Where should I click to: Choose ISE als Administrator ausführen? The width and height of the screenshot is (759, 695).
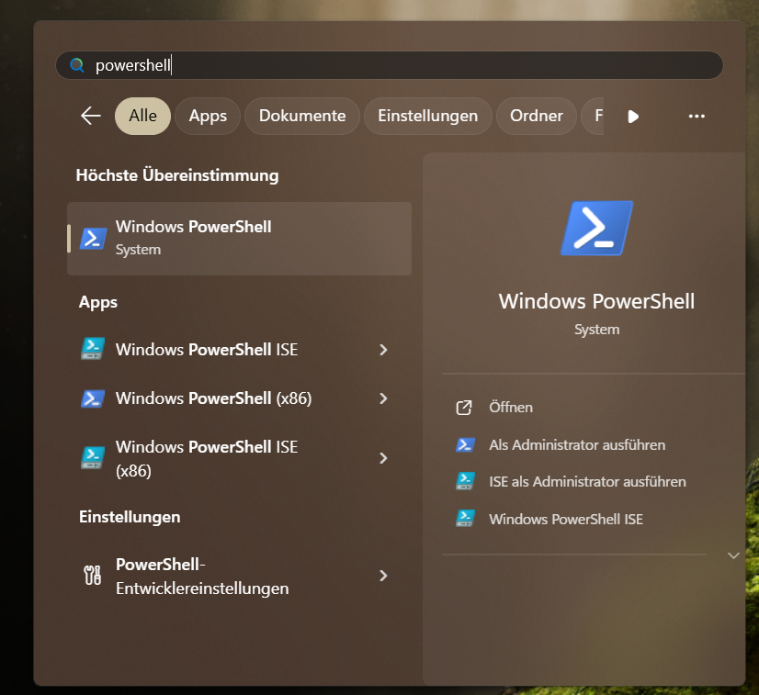pos(587,482)
